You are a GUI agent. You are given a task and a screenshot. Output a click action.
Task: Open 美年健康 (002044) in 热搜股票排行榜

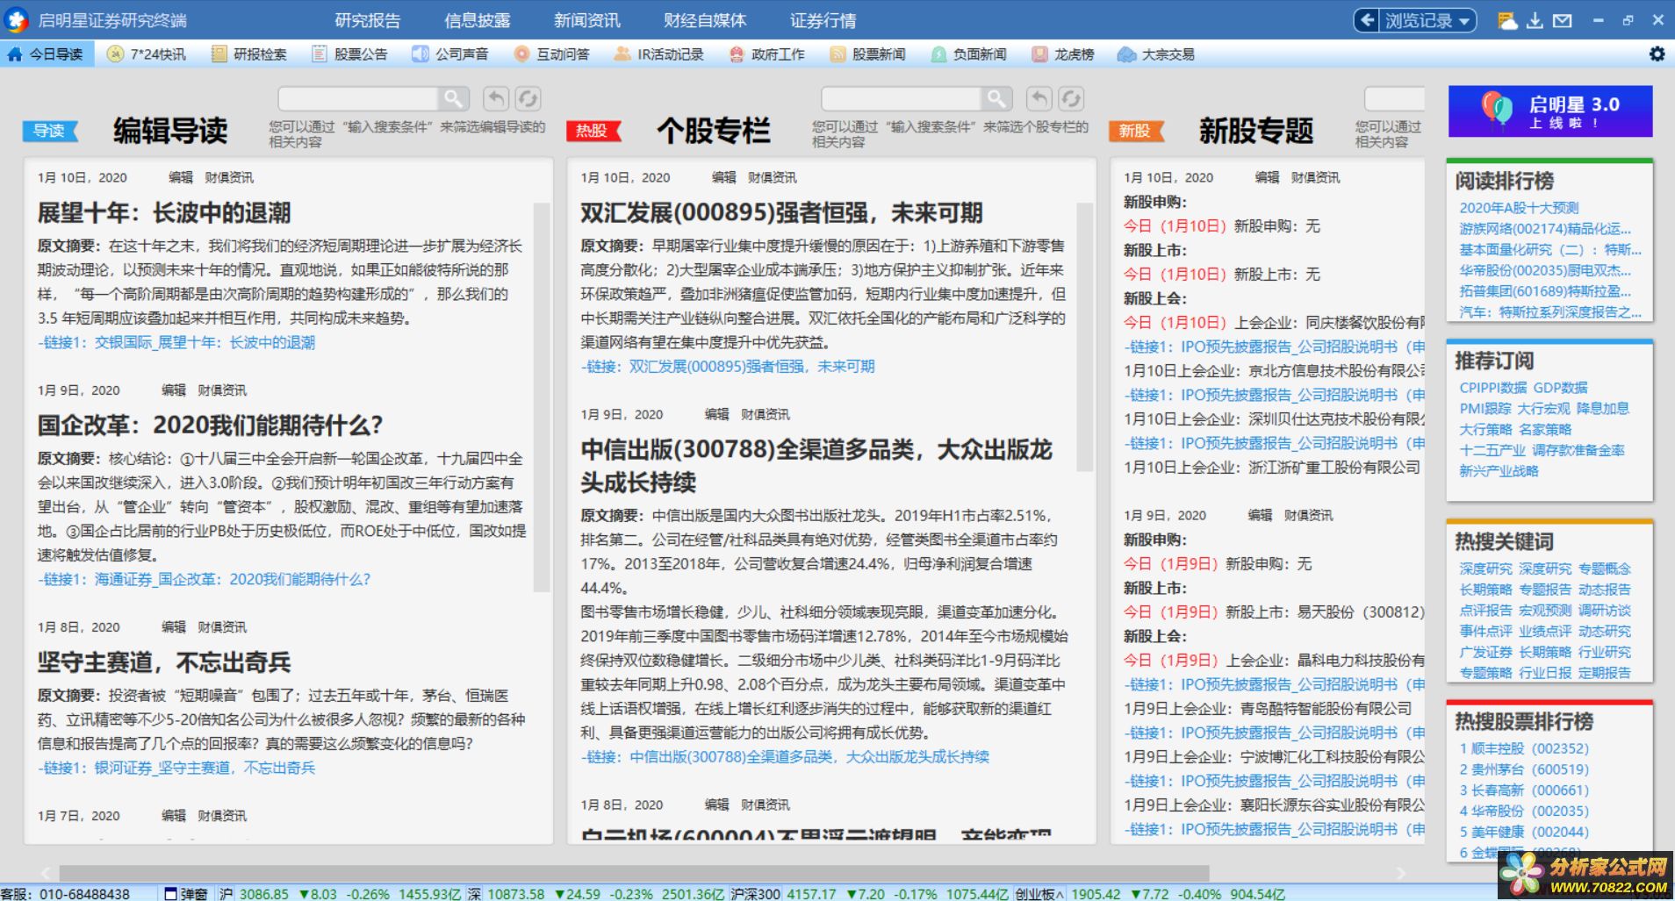coord(1524,832)
